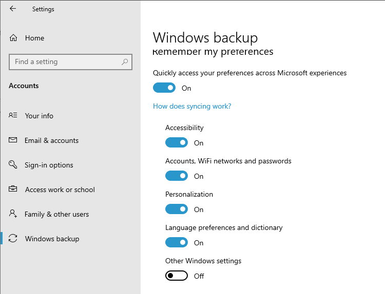Screen dimensions: 385x294
Task: Click the Email & accounts envelope icon
Action: [13, 140]
